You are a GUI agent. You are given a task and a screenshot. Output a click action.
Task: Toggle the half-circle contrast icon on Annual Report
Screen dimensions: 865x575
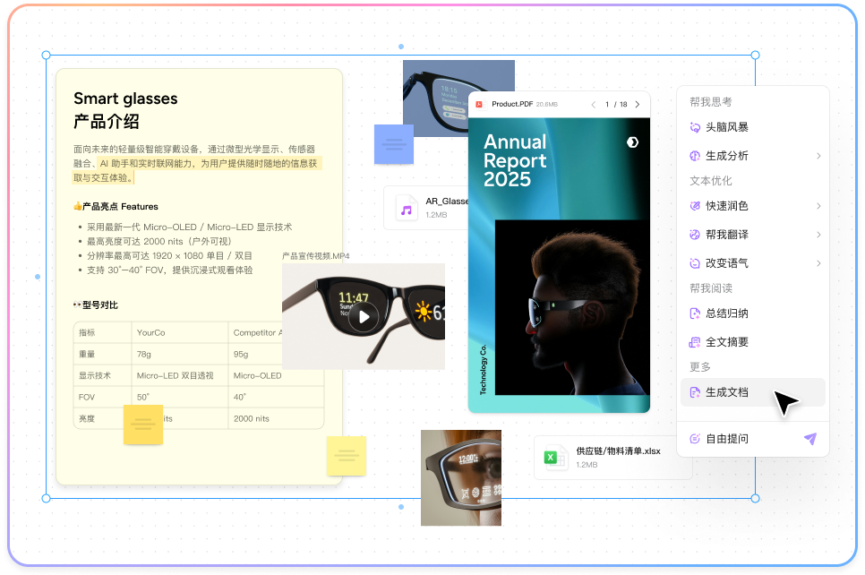point(632,142)
